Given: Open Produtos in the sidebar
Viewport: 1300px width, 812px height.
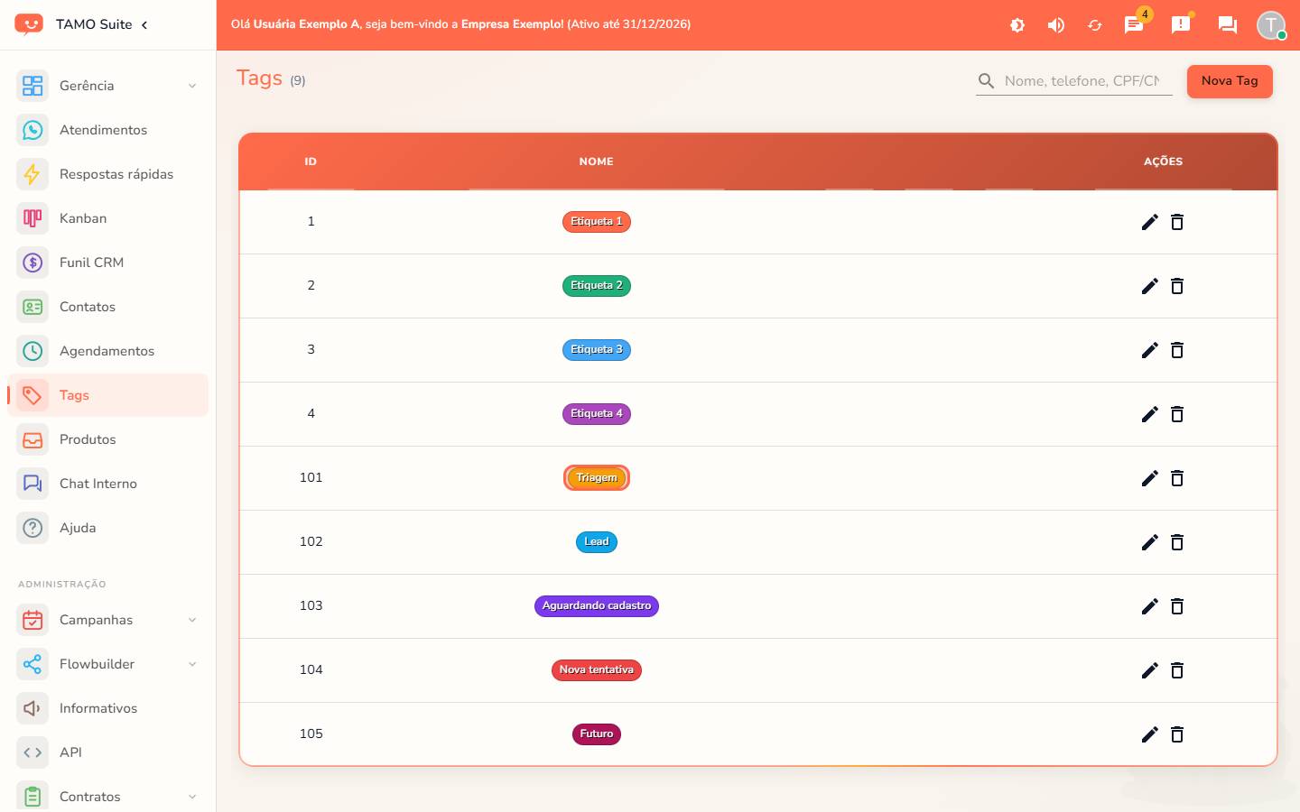Looking at the screenshot, I should [107, 439].
